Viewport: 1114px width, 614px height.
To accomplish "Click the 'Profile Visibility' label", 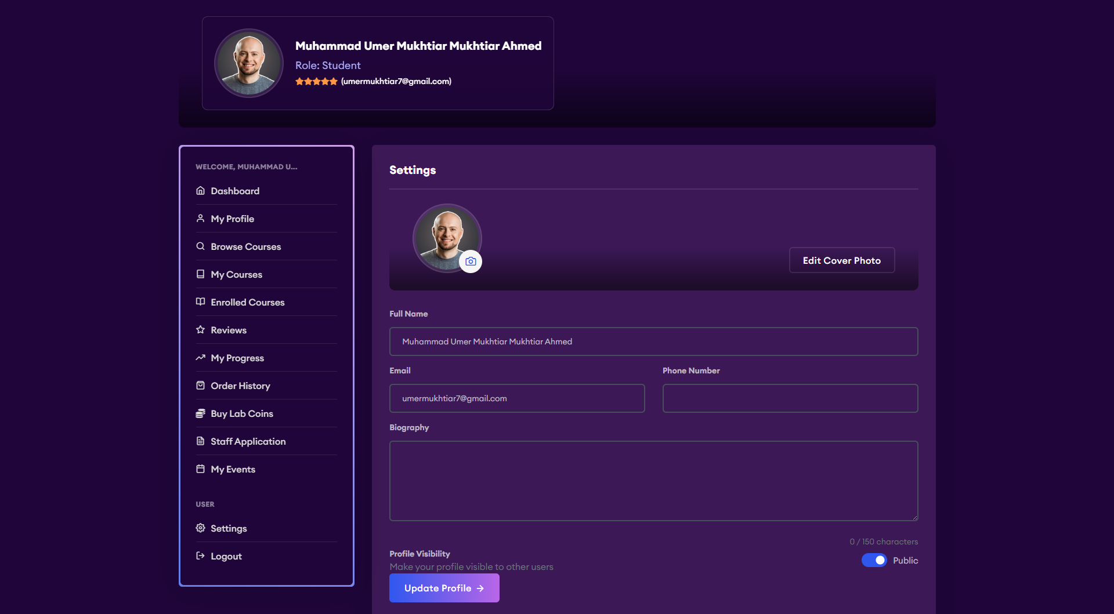I will (x=419, y=554).
